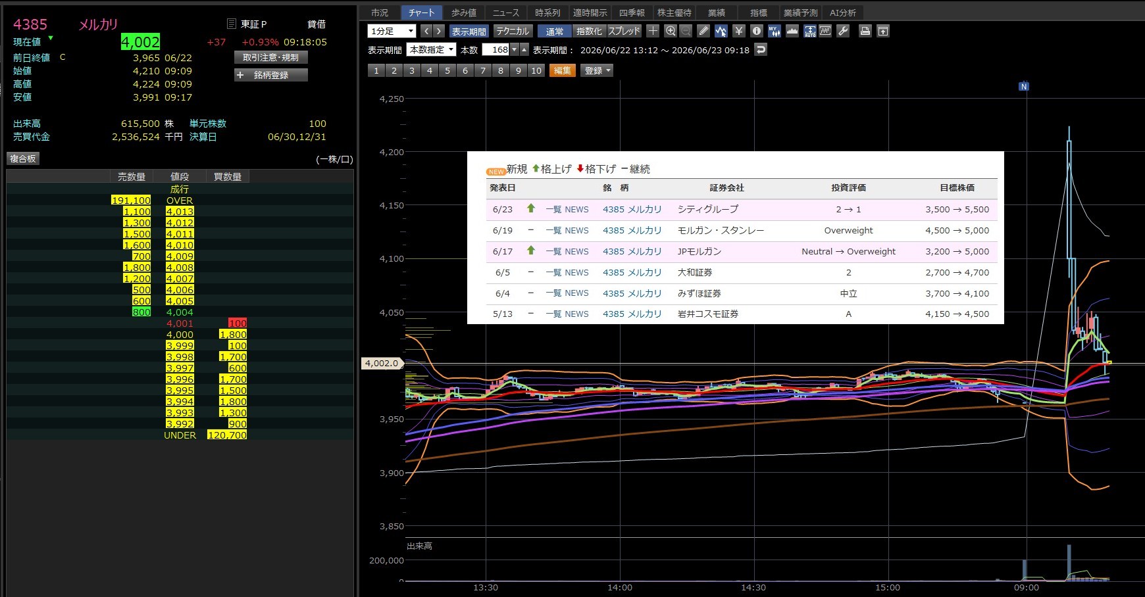Pop out chart to new window
This screenshot has height=597, width=1145.
[883, 31]
